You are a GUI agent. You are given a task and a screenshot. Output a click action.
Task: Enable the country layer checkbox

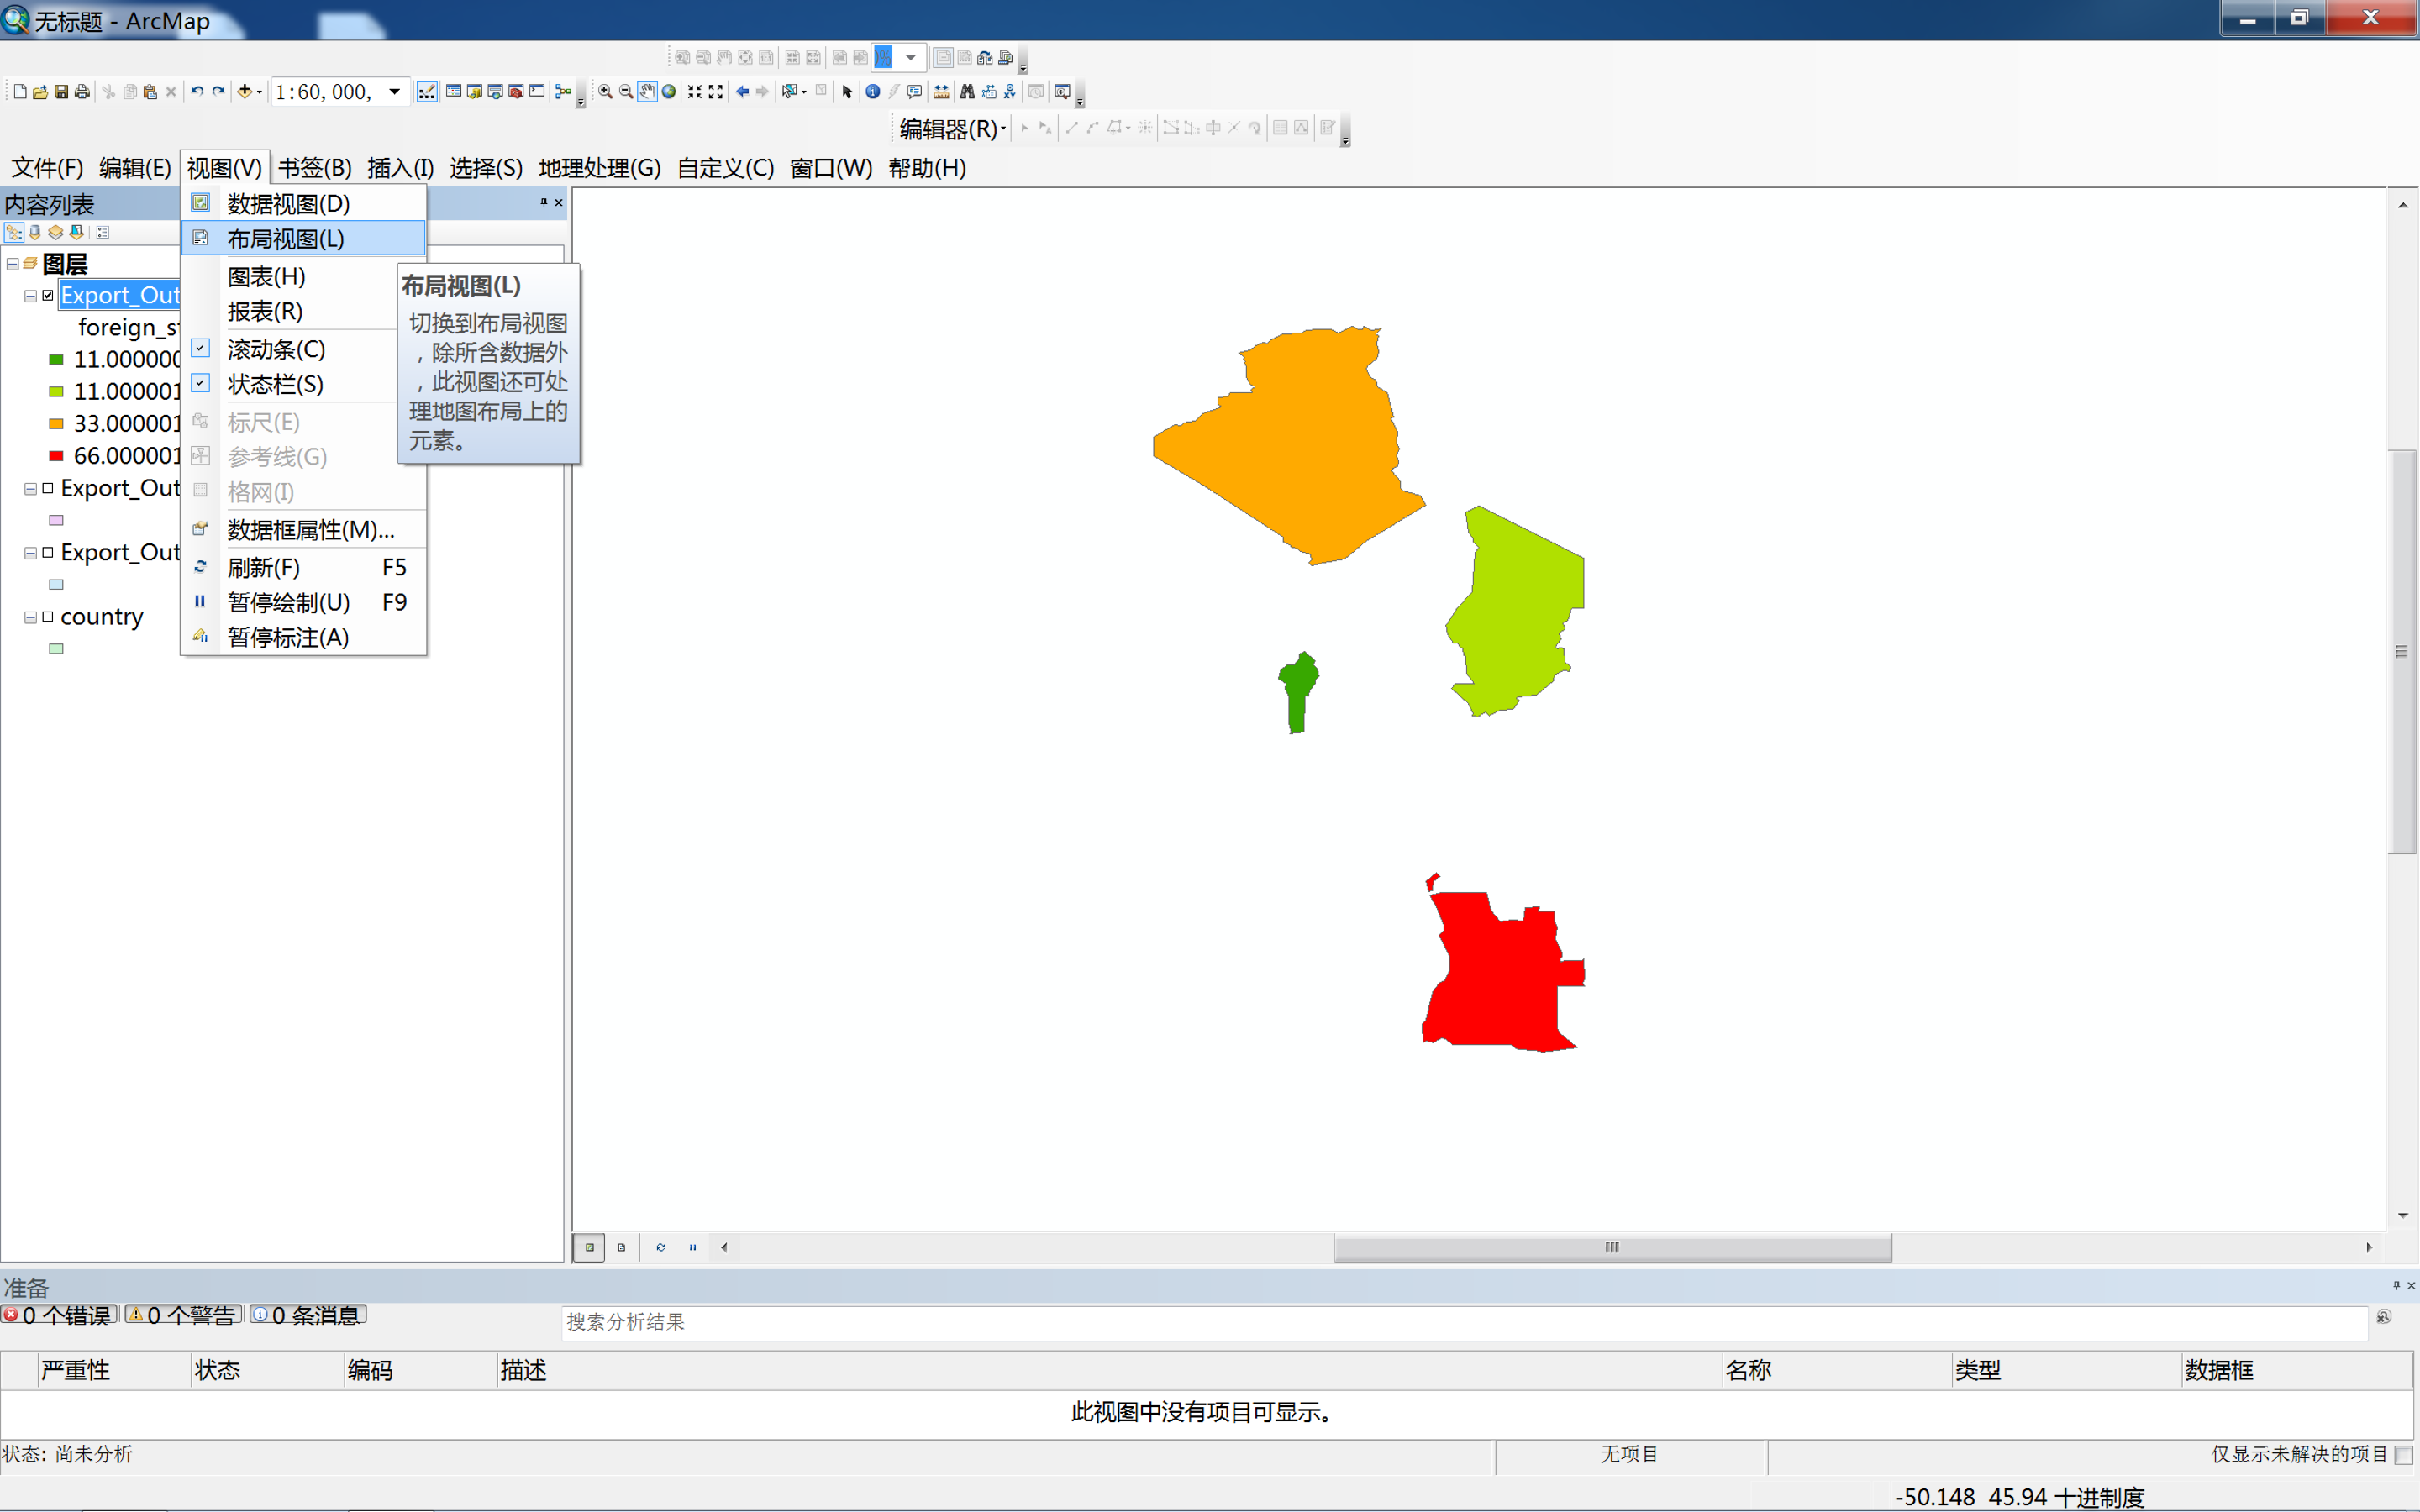coord(48,617)
